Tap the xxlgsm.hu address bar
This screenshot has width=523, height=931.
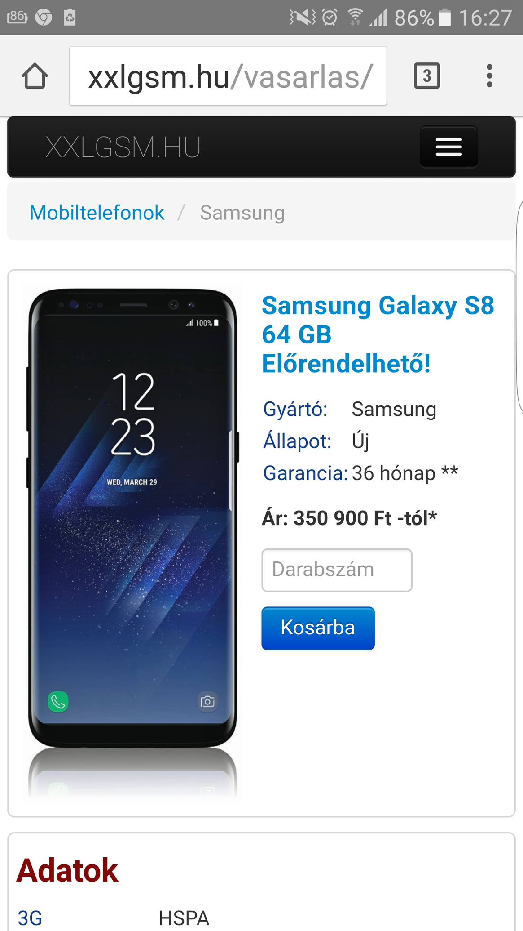pyautogui.click(x=228, y=76)
